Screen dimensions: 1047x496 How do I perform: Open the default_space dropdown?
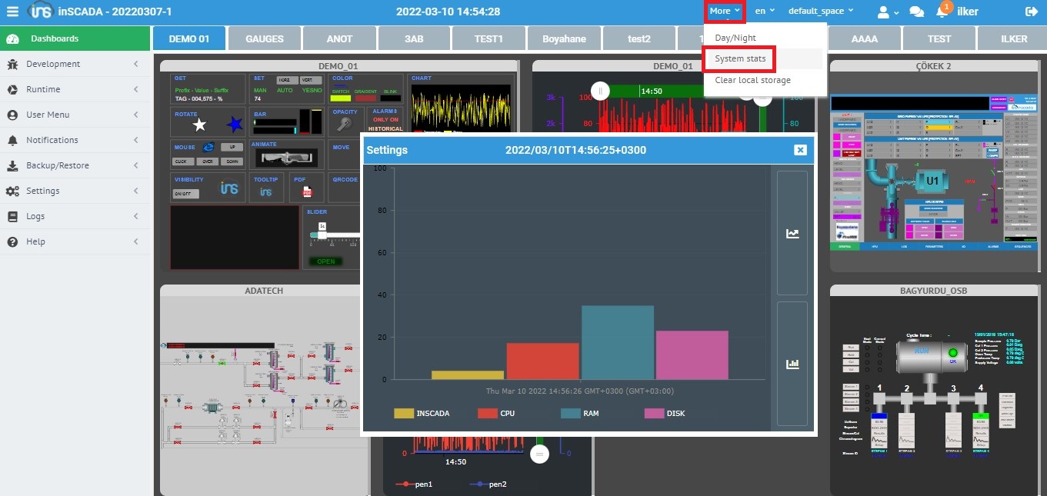(821, 11)
